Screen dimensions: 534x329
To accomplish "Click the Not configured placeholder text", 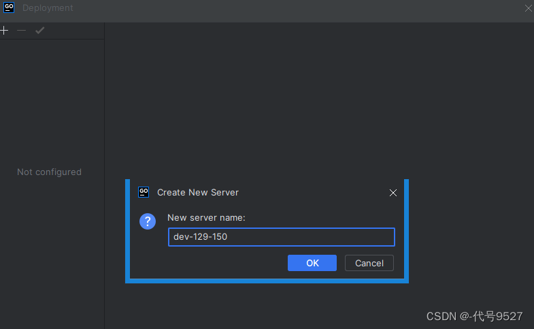I will 50,172.
